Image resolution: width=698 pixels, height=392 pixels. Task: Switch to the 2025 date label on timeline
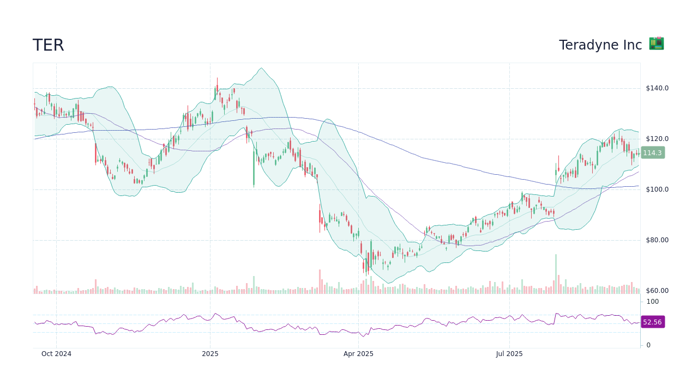(x=210, y=354)
